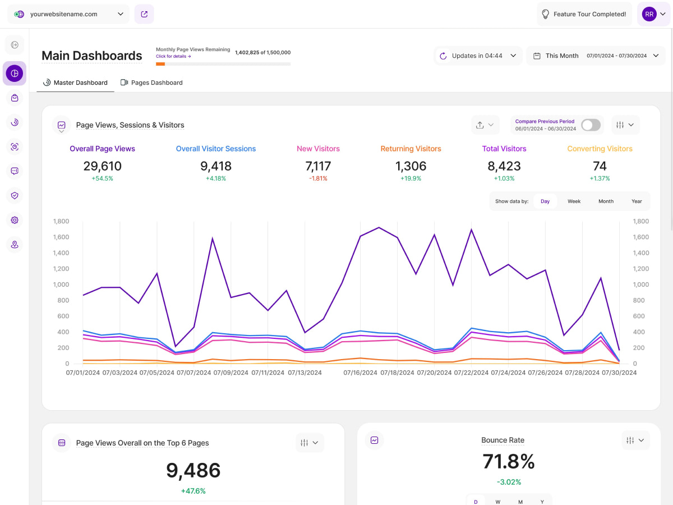Image resolution: width=673 pixels, height=505 pixels.
Task: Click the monthly page views progress bar
Action: tap(223, 64)
